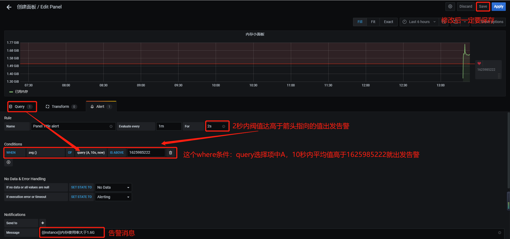This screenshot has height=239, width=510.
Task: Switch to the Query tab
Action: (20, 107)
